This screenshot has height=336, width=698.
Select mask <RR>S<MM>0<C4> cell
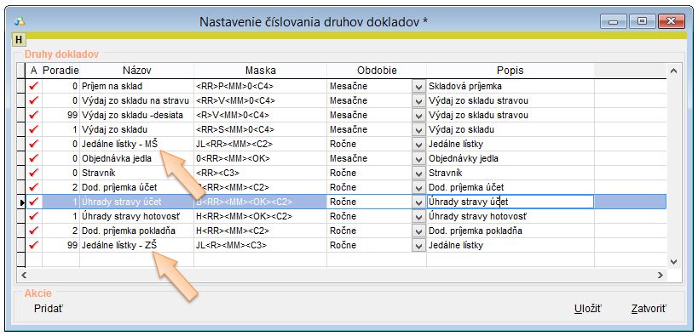261,130
